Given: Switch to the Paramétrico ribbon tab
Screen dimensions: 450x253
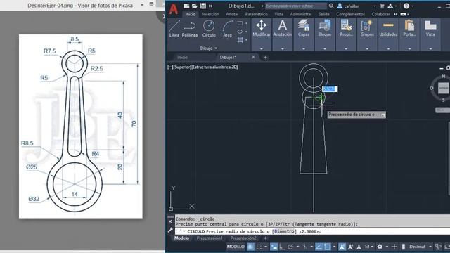Looking at the screenshot, I should pos(256,14).
